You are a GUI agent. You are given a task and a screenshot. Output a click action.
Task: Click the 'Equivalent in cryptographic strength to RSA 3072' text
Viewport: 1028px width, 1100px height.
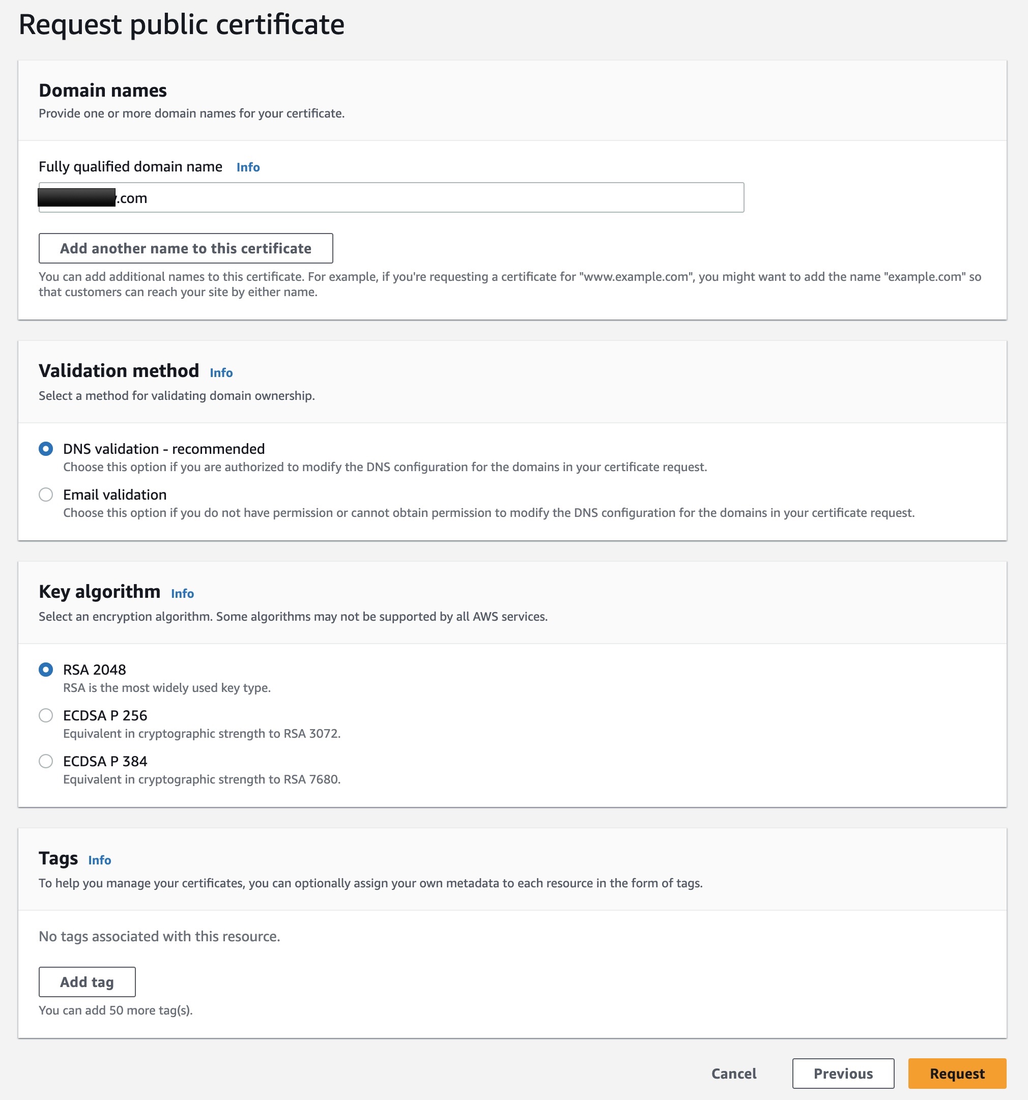click(x=202, y=734)
